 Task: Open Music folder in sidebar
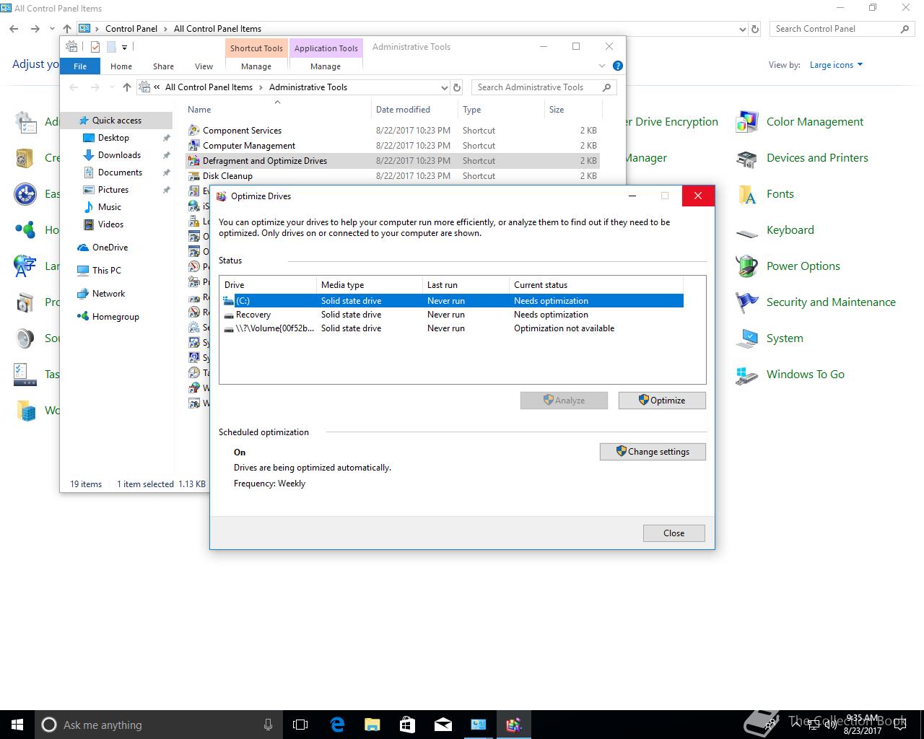110,207
